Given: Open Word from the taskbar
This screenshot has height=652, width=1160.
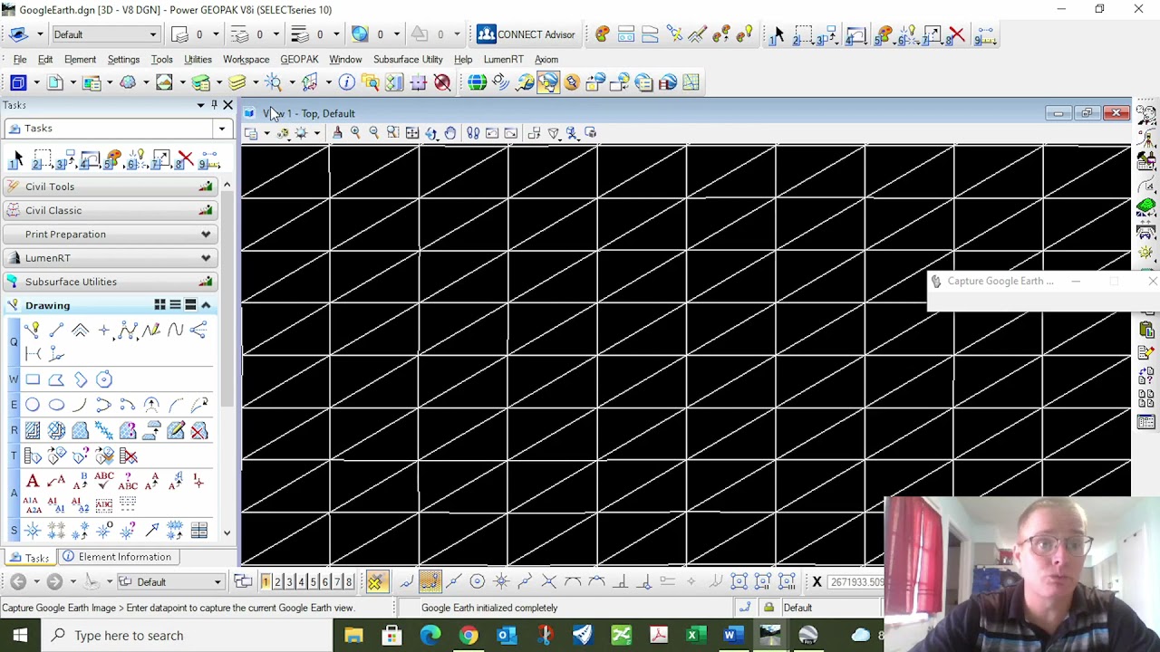Looking at the screenshot, I should [731, 635].
